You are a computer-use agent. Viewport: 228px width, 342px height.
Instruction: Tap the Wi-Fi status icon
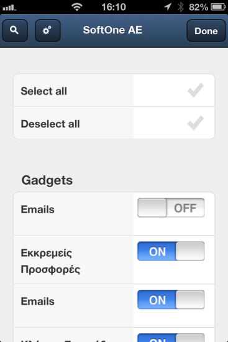coord(77,7)
